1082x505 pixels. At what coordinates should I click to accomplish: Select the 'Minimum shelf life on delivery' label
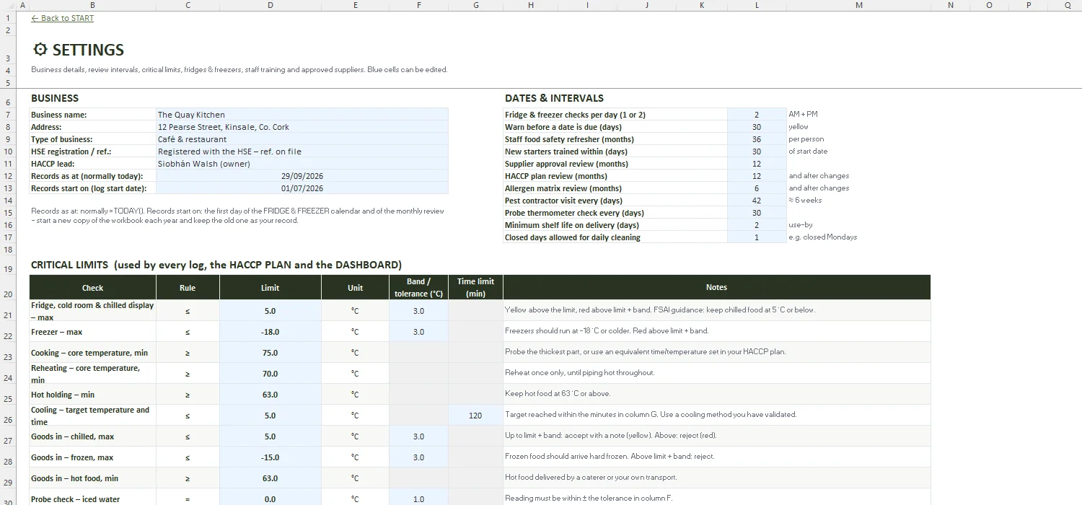click(x=615, y=225)
